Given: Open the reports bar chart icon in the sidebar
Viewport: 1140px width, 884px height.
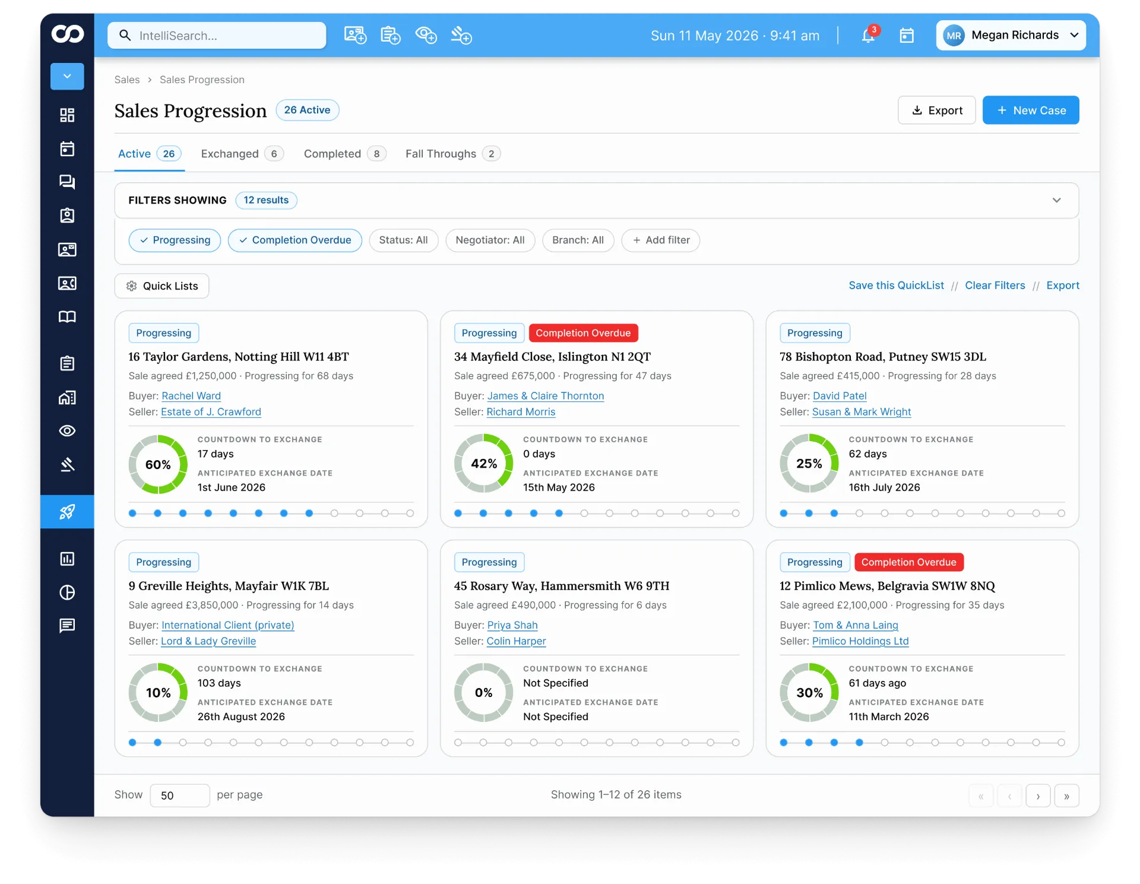Looking at the screenshot, I should pos(67,559).
